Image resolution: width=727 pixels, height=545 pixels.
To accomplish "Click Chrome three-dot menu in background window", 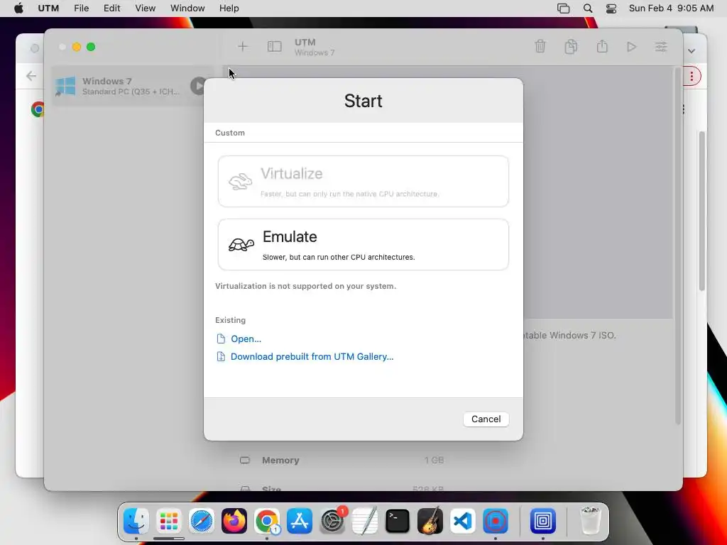I will coord(692,76).
